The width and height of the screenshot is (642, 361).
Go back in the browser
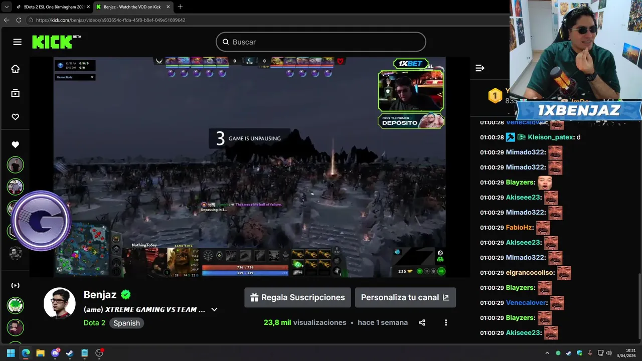(x=7, y=20)
